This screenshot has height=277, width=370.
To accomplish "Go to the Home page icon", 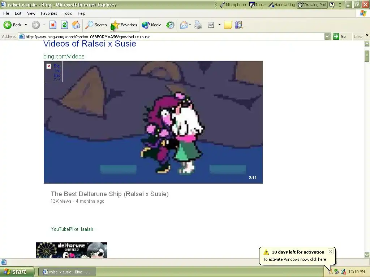I will pos(76,25).
